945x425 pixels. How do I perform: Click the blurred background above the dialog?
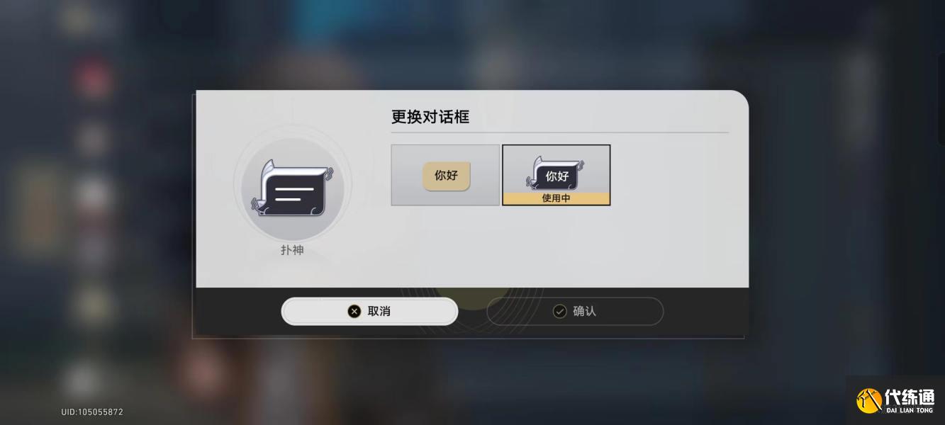pyautogui.click(x=472, y=42)
